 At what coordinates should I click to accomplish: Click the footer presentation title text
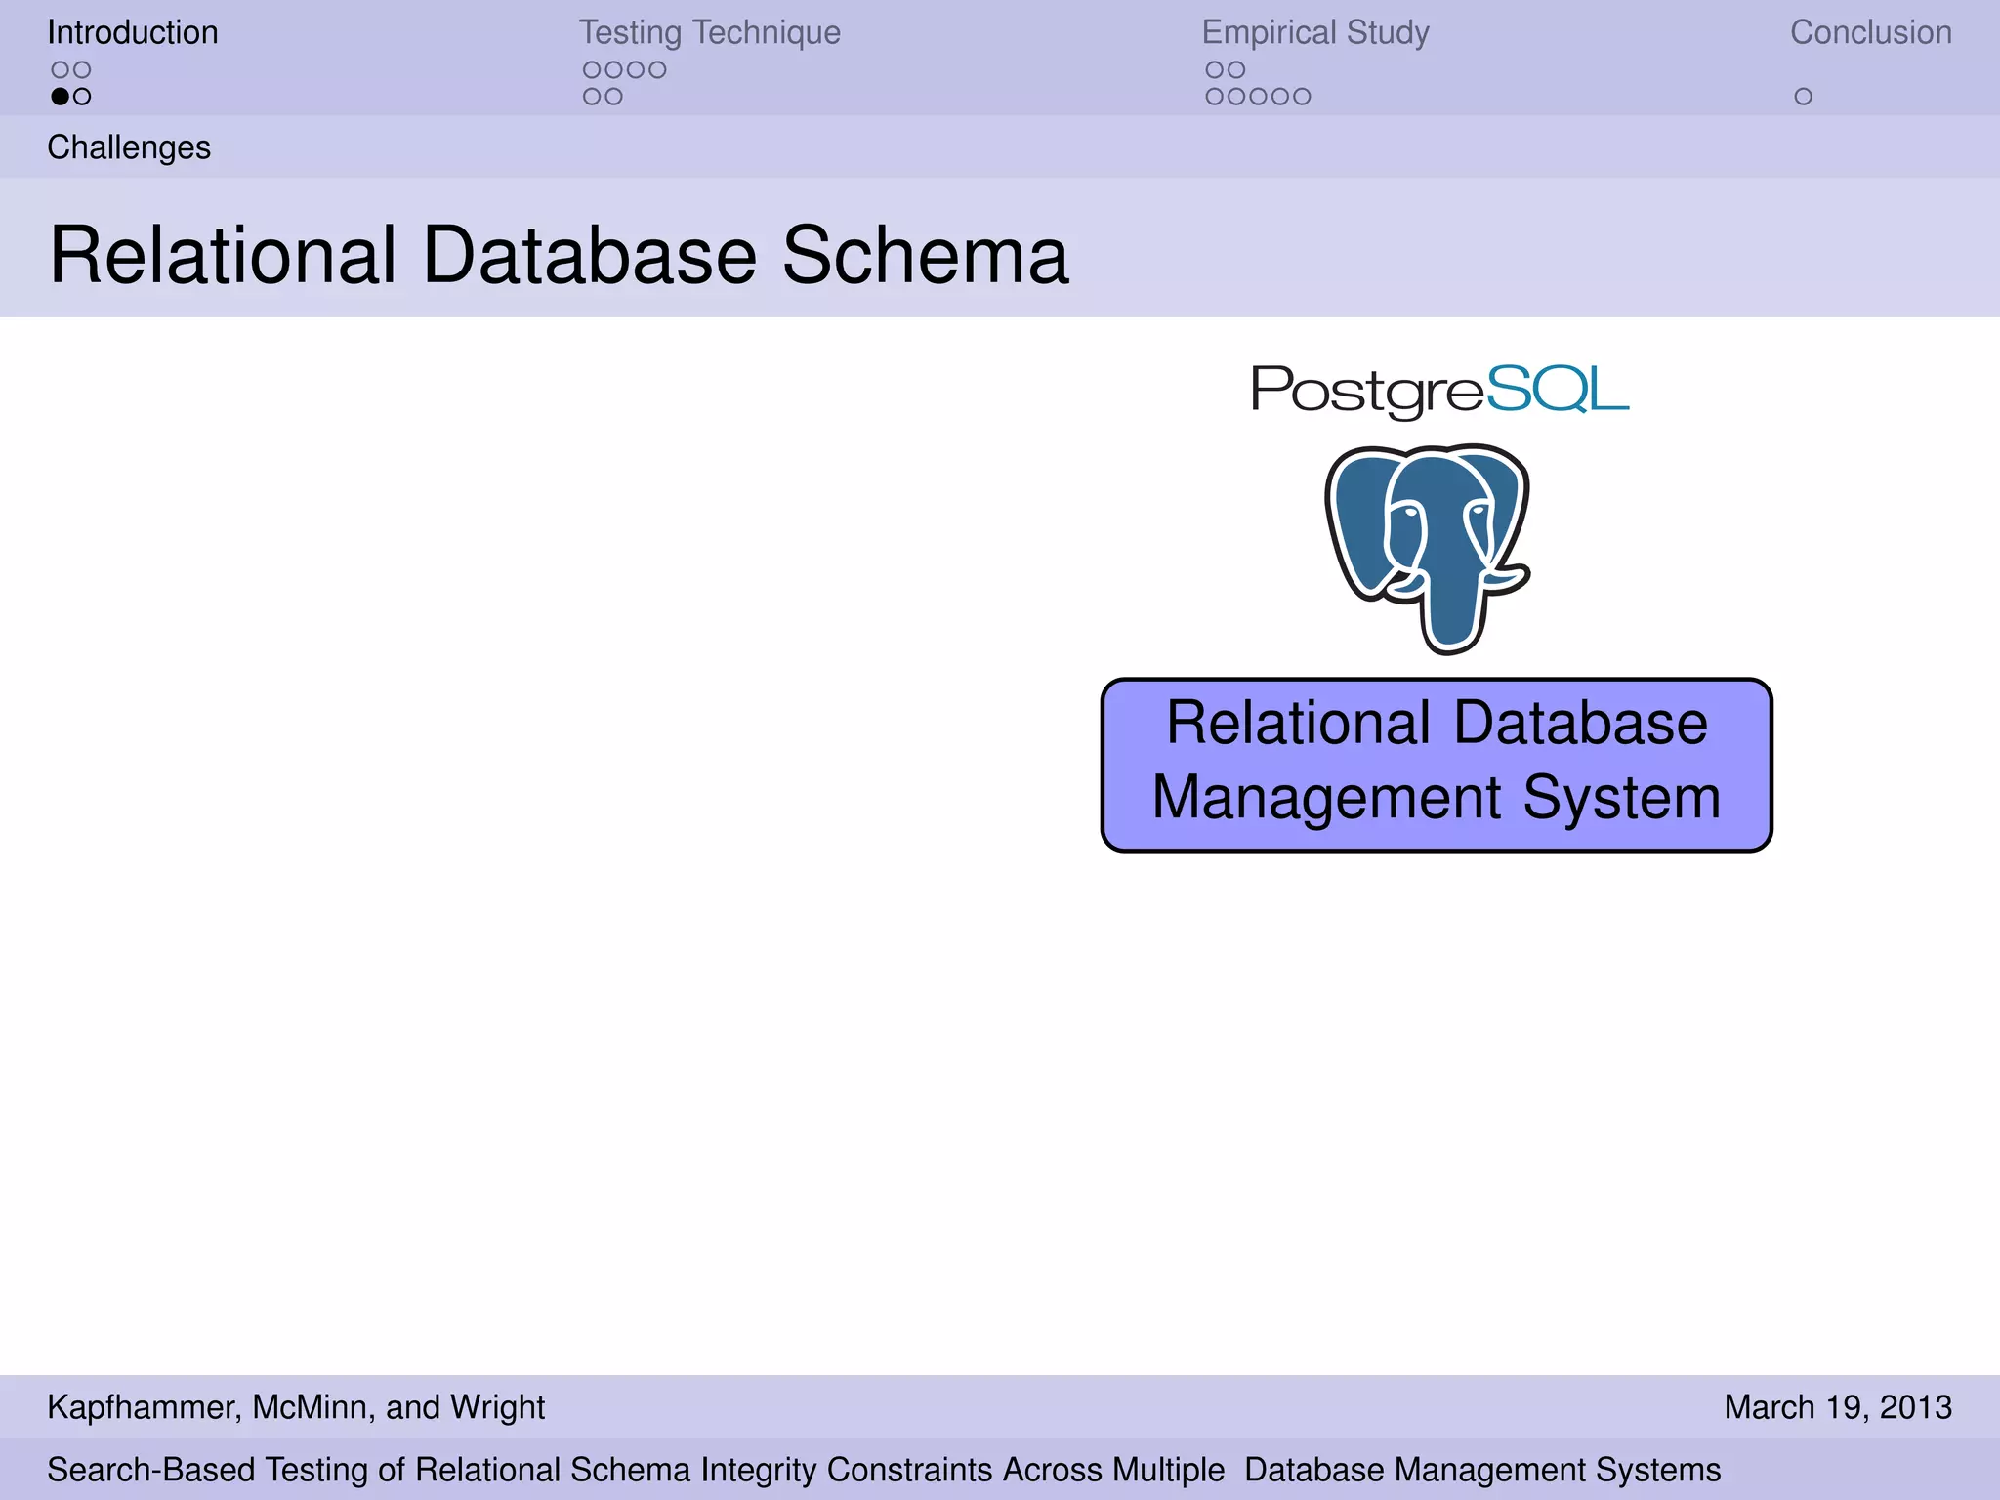pyautogui.click(x=884, y=1470)
